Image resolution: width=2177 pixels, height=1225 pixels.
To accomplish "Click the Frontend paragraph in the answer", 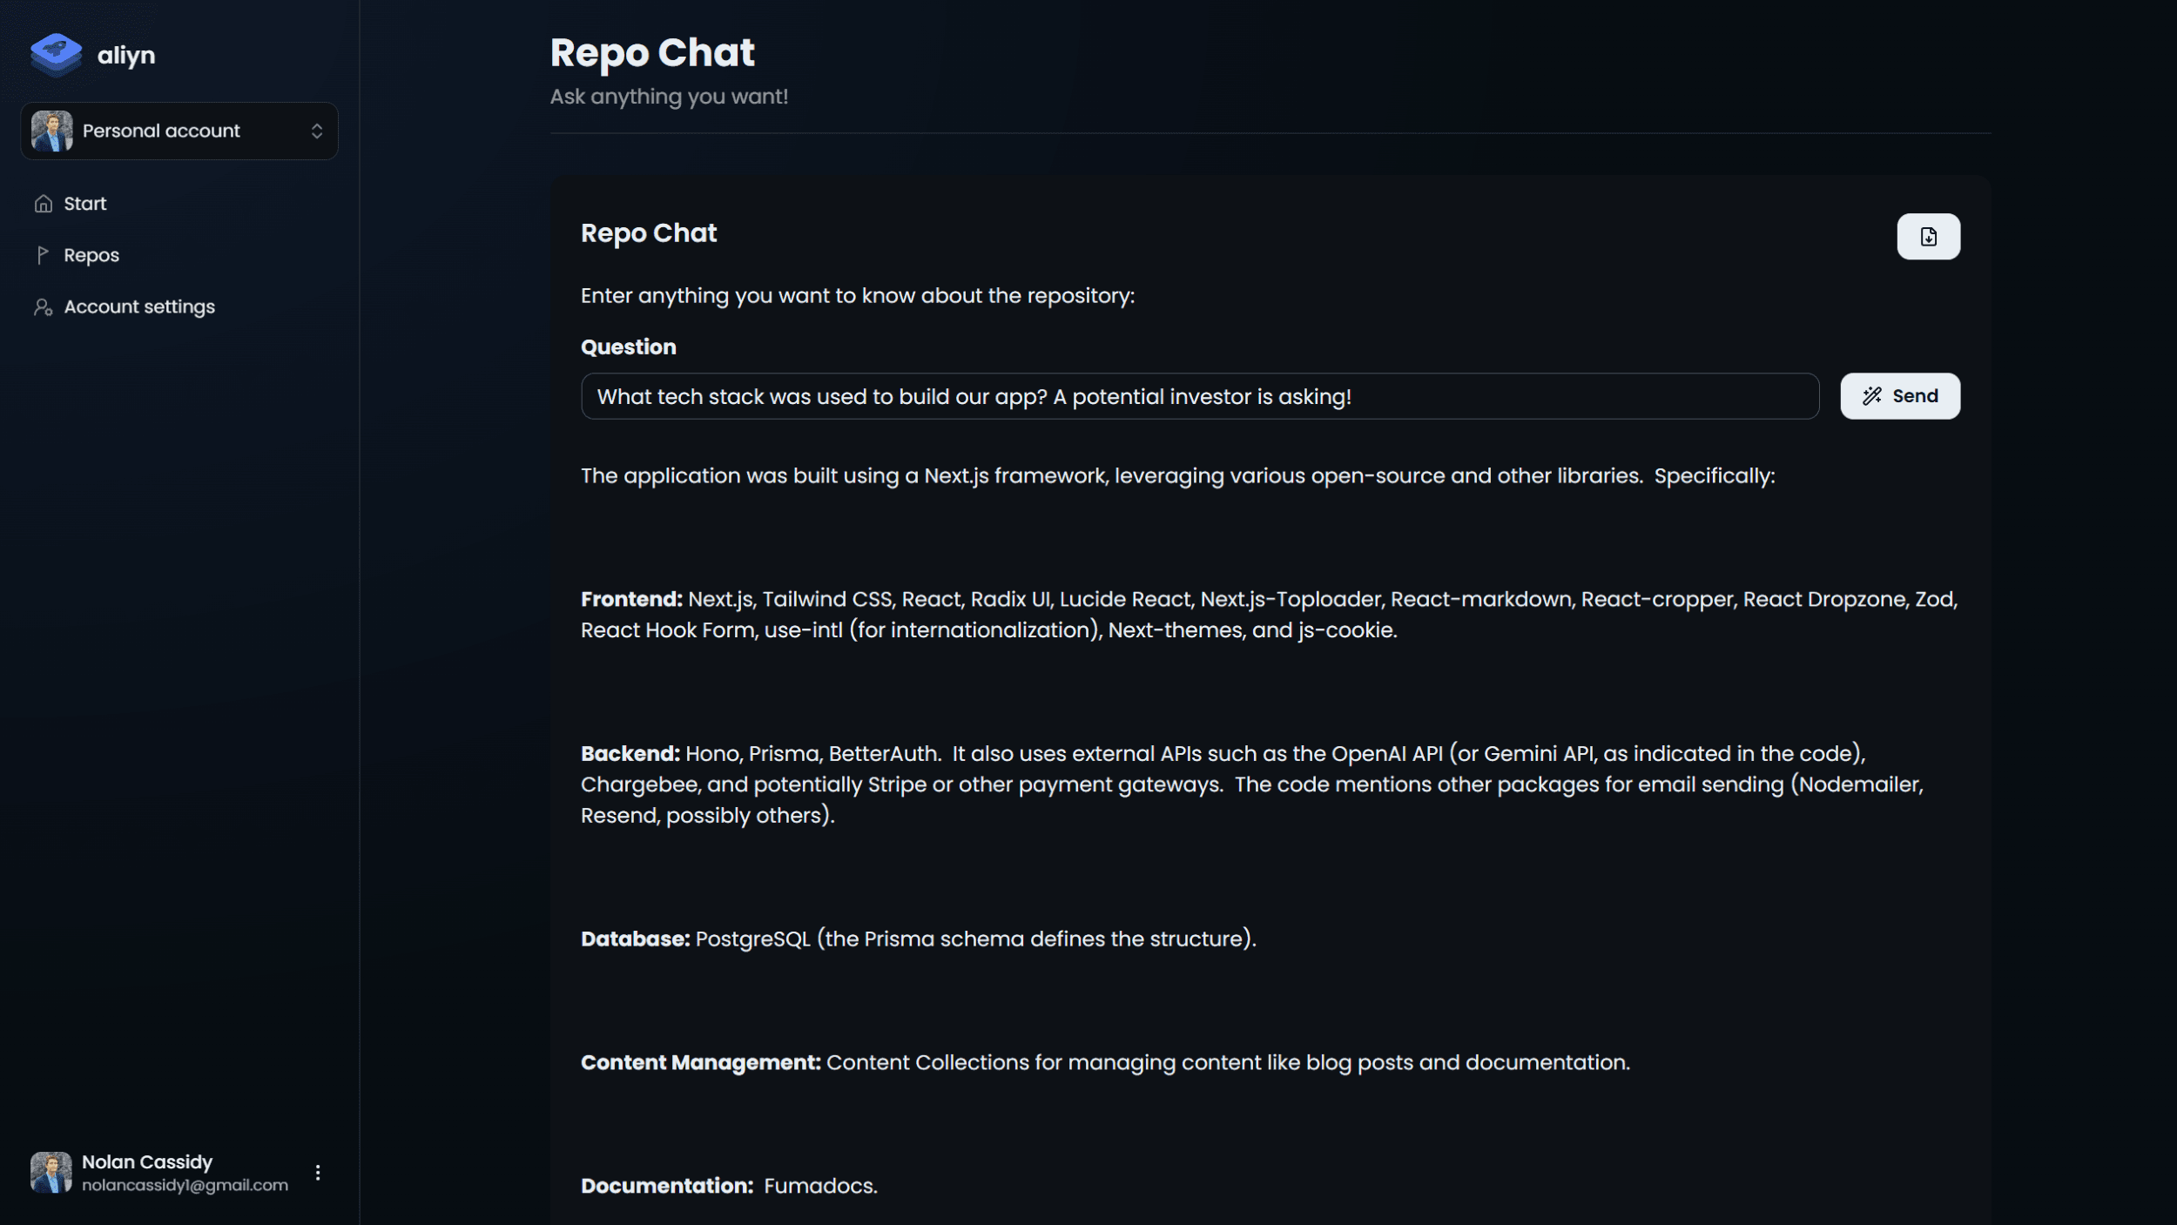I will point(1270,614).
